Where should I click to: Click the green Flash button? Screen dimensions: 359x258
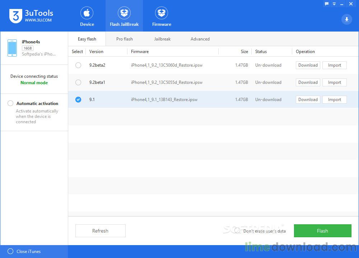point(322,231)
